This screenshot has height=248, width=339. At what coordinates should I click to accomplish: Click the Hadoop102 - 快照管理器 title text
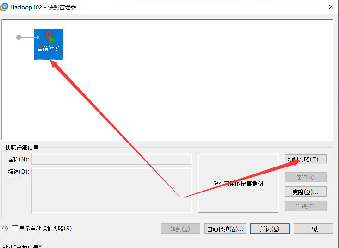click(43, 7)
